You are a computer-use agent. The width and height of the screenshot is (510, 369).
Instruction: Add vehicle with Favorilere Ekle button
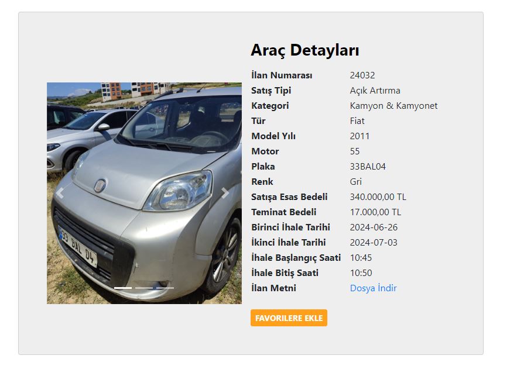click(x=289, y=318)
